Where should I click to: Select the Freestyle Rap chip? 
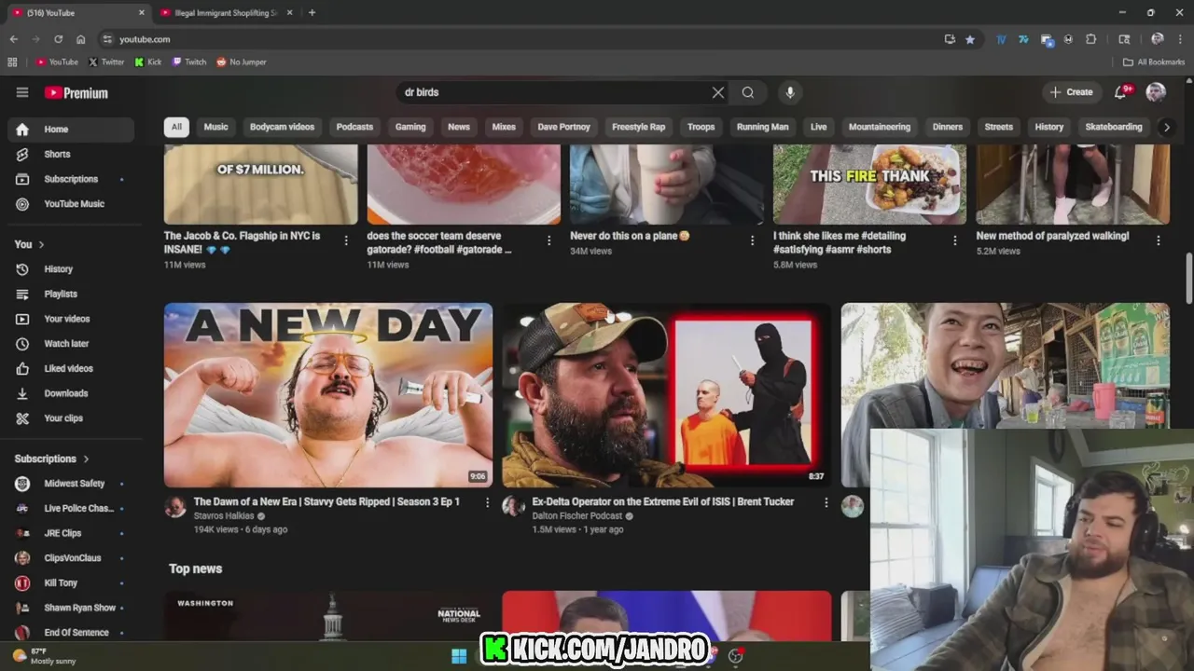click(x=639, y=127)
